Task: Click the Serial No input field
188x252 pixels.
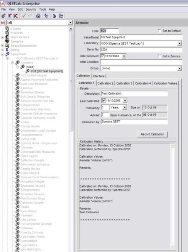Action: point(141,50)
